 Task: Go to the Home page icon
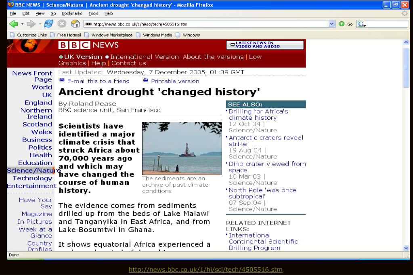75,24
